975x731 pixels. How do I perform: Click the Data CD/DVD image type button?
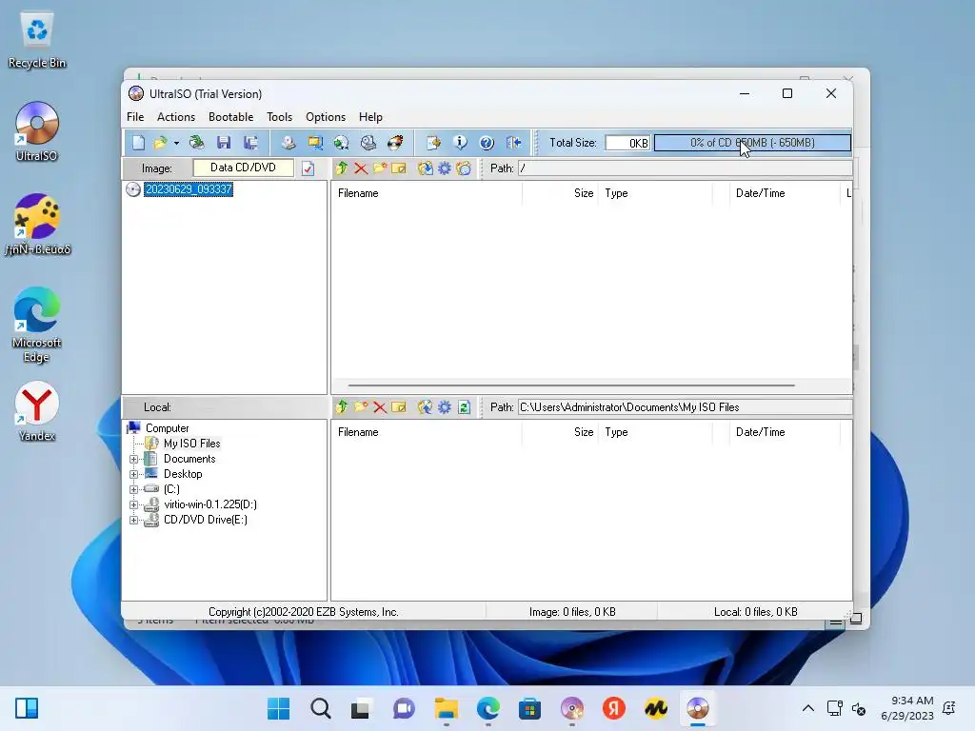[x=243, y=168]
